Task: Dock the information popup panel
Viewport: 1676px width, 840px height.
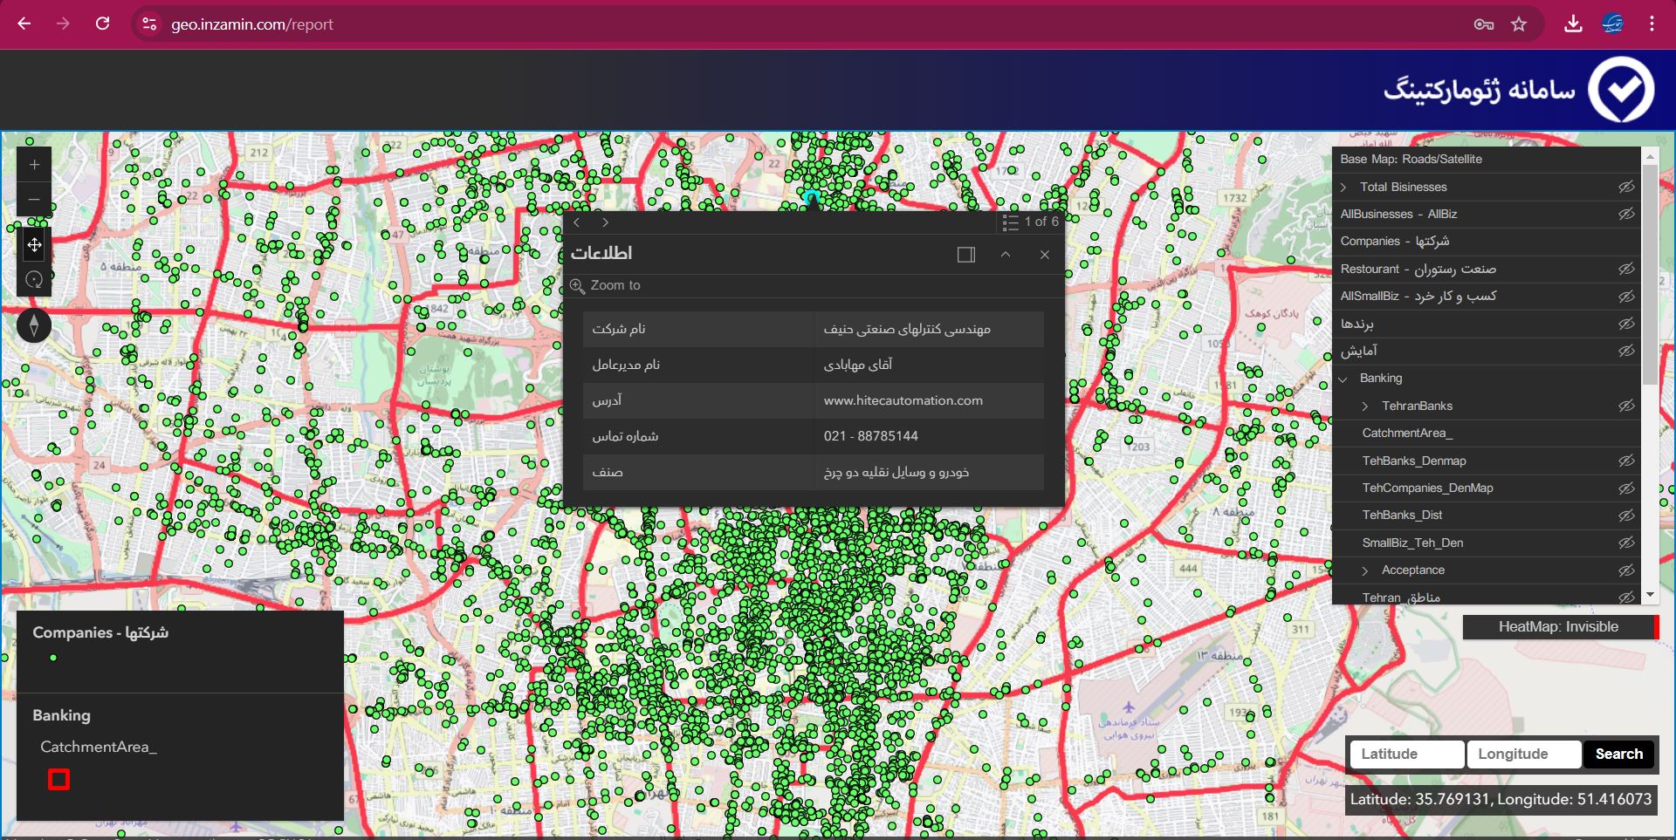Action: tap(965, 255)
